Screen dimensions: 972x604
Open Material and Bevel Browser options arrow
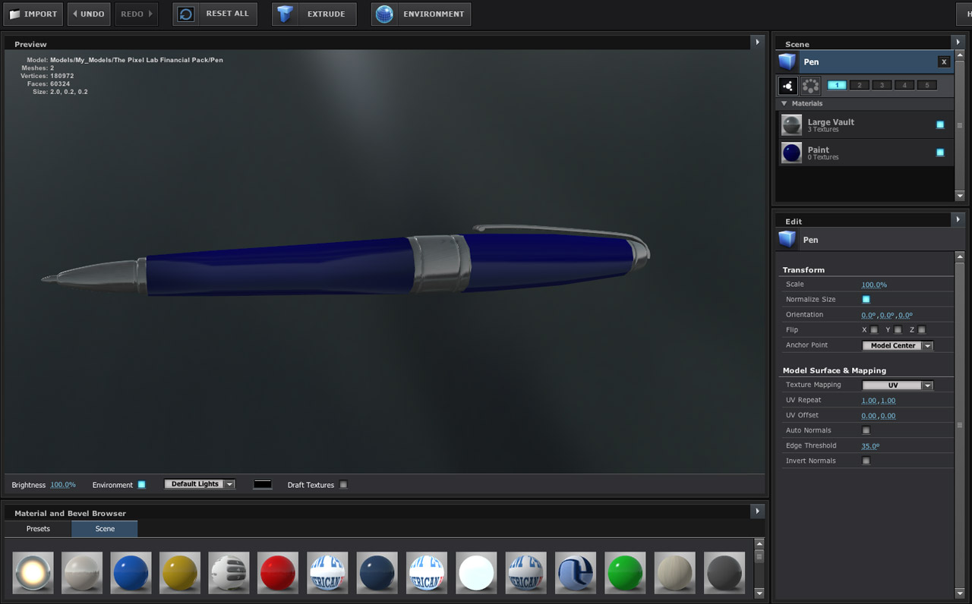tap(757, 511)
